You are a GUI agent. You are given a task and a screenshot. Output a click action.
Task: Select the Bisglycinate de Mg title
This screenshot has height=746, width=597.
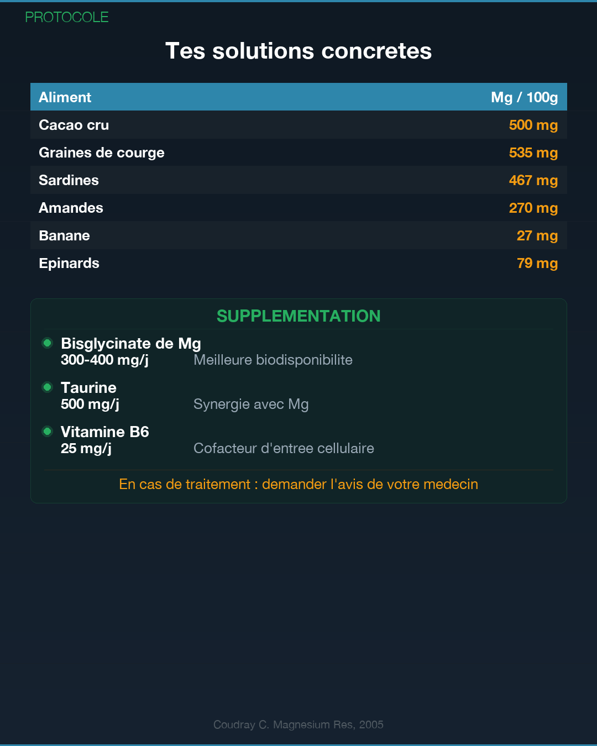[131, 344]
